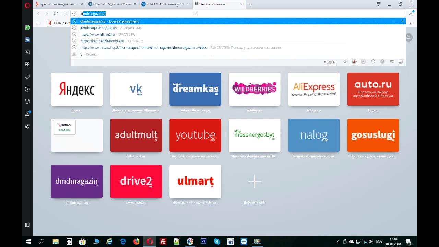Image resolution: width=439 pixels, height=247 pixels.
Task: Open Skype from the taskbar
Action: 217,242
